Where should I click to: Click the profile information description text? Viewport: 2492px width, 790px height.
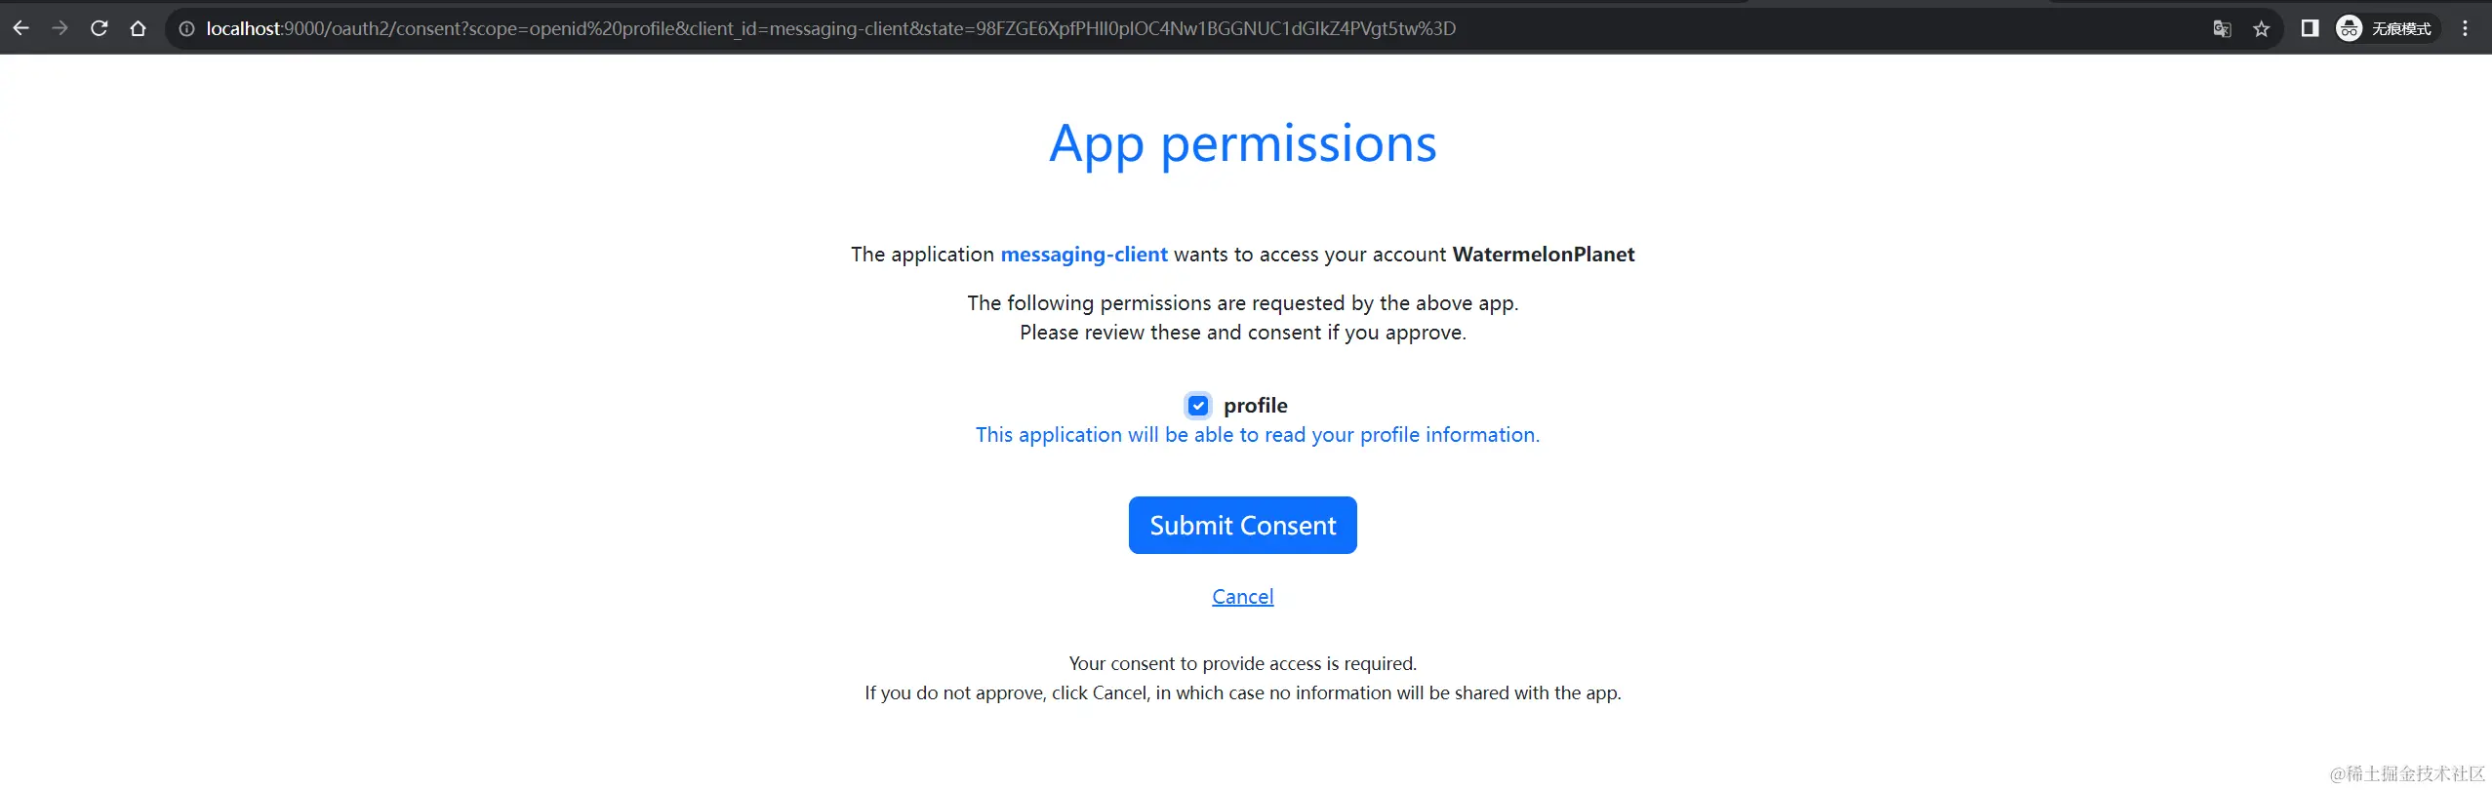[1257, 434]
